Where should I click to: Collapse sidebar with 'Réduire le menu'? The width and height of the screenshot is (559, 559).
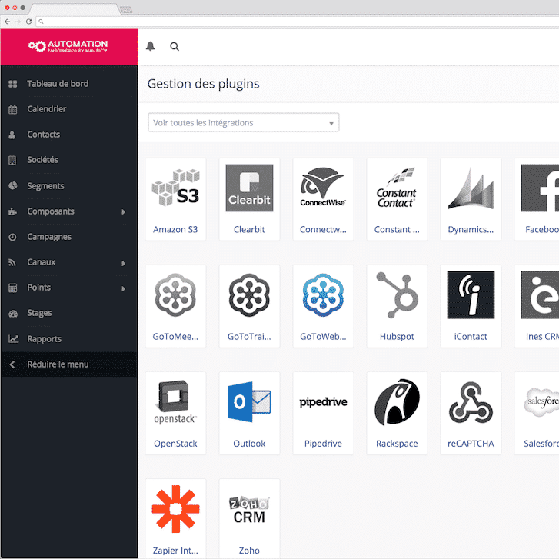click(58, 364)
